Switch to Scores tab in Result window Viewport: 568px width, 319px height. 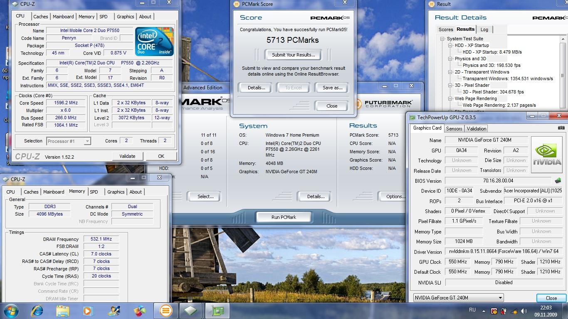click(446, 29)
